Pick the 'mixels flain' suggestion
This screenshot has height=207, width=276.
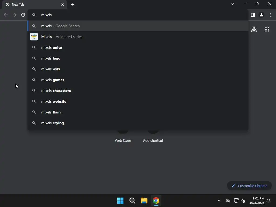[x=138, y=112]
